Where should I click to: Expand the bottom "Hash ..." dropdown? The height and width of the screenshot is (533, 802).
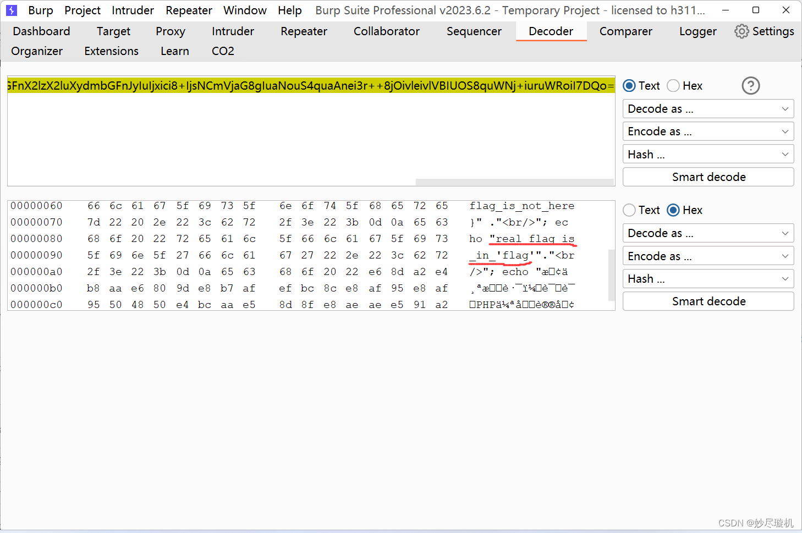coord(708,278)
